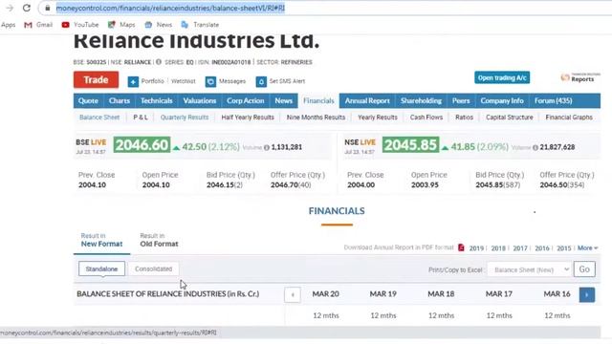Click Capital Structure link
The image size is (612, 344).
click(510, 118)
